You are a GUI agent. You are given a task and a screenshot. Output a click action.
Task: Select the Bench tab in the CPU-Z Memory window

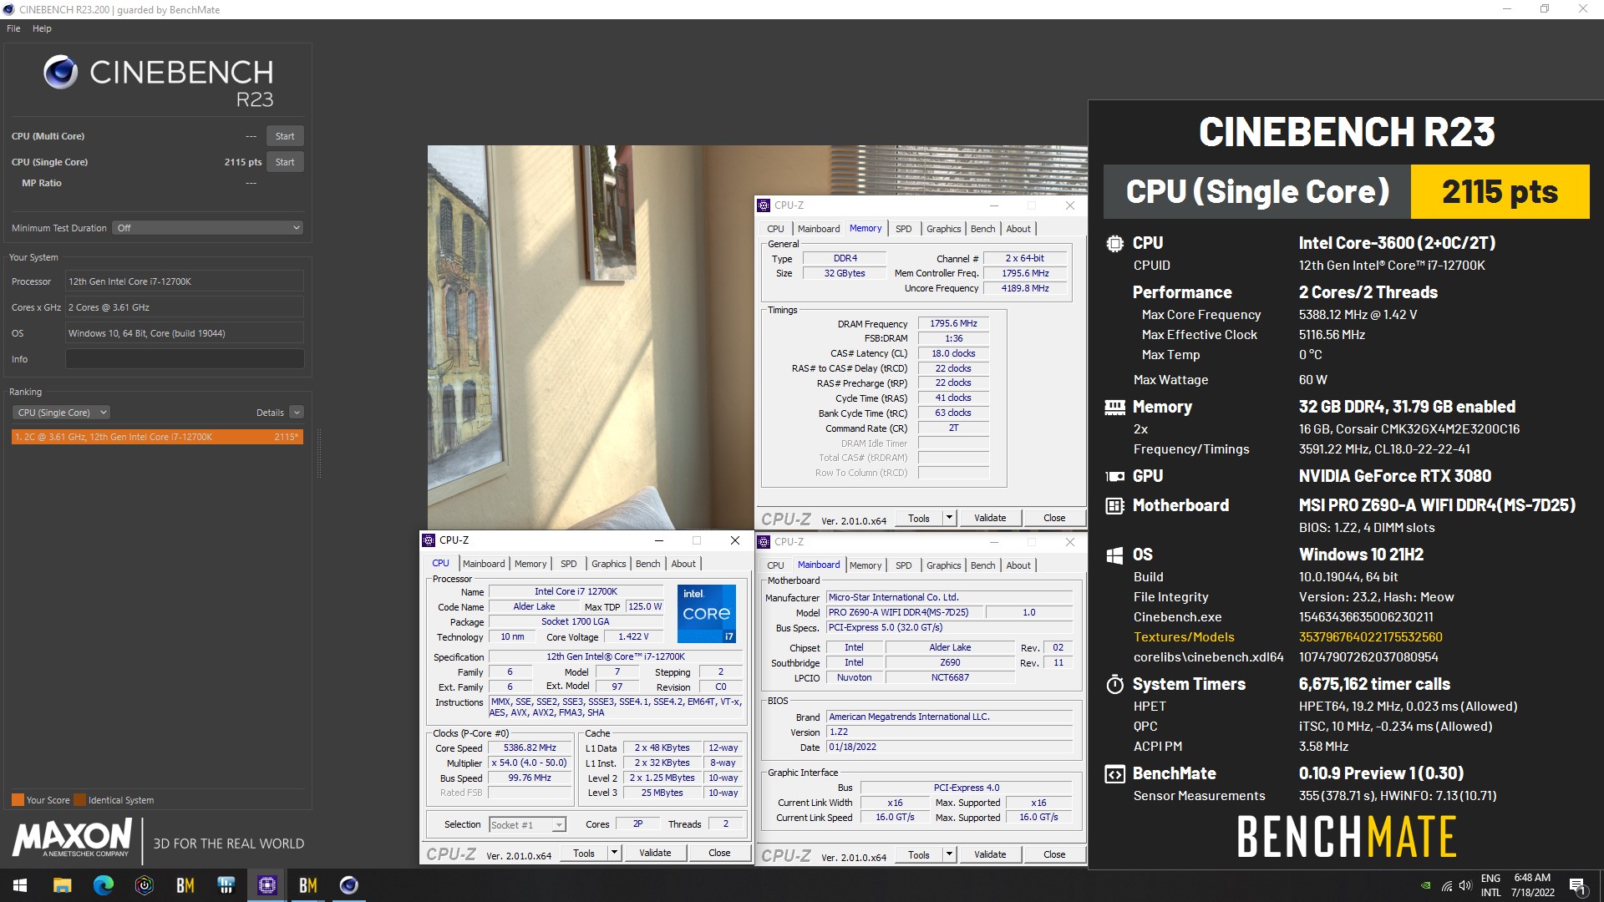[x=982, y=229]
